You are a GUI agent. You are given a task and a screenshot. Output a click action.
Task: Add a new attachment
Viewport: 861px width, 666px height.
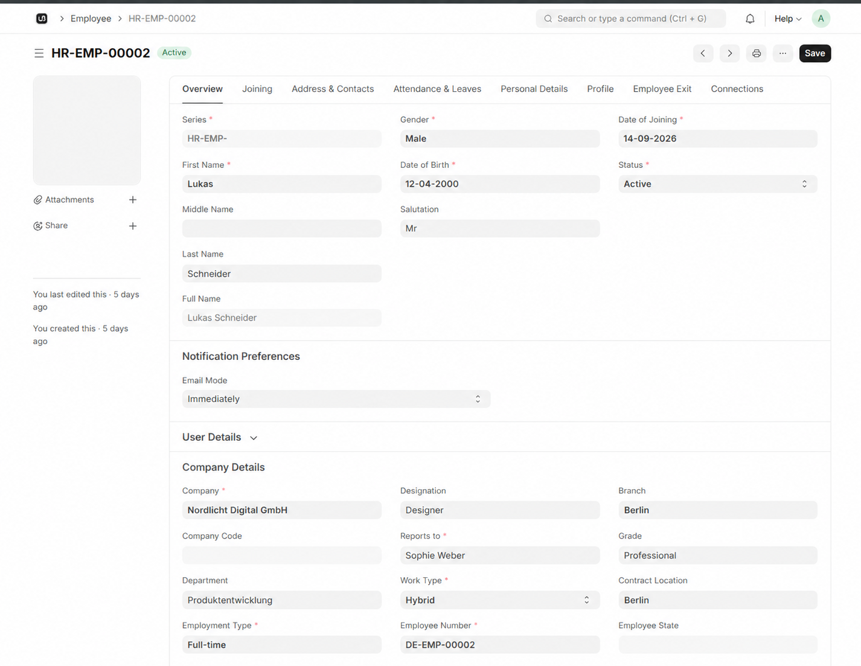coord(133,200)
